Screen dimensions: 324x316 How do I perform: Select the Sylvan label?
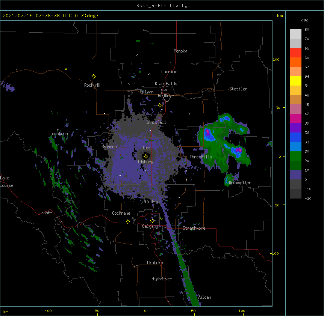click(147, 92)
